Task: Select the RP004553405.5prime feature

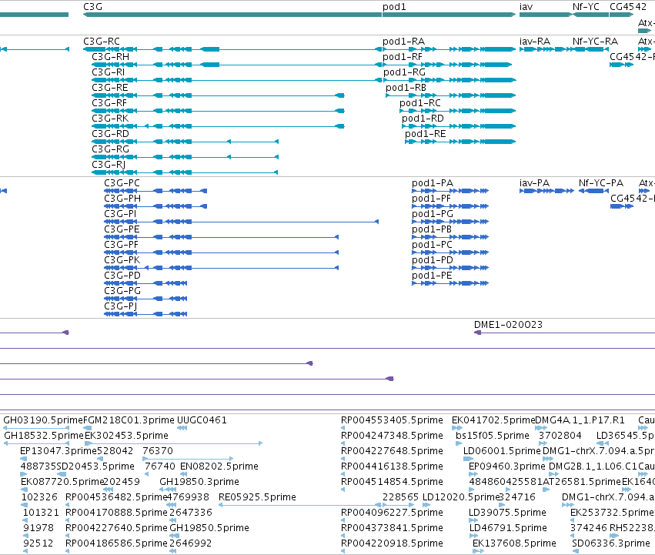Action: coord(392,420)
